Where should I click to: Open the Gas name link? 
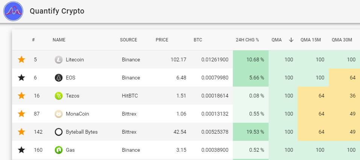[70, 150]
